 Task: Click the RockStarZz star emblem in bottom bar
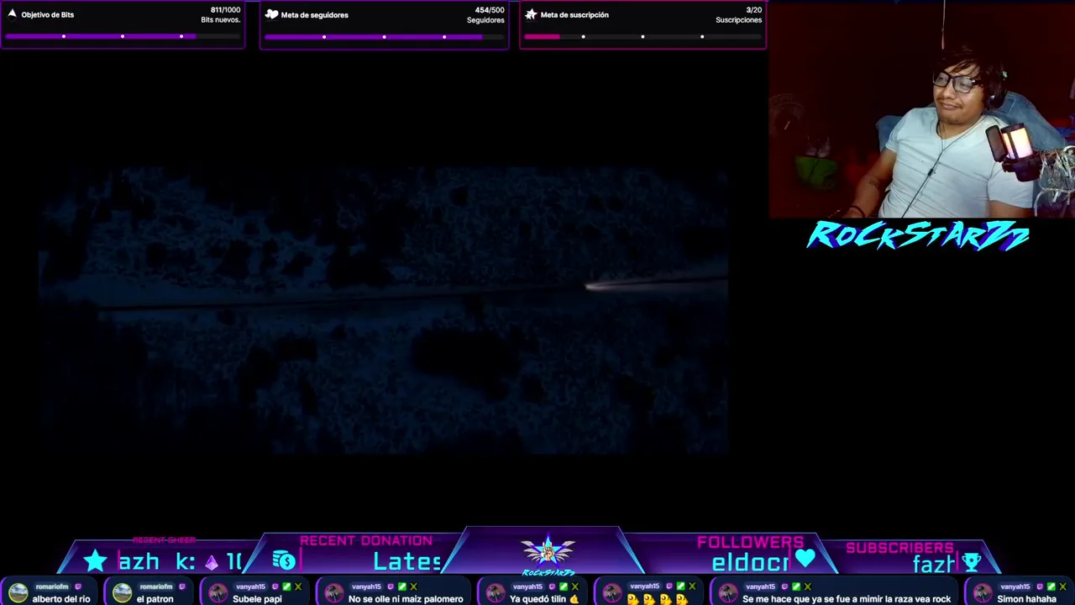coord(548,551)
